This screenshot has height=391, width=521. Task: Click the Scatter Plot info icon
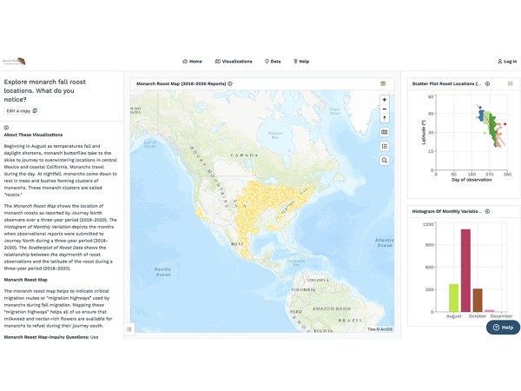click(x=487, y=83)
